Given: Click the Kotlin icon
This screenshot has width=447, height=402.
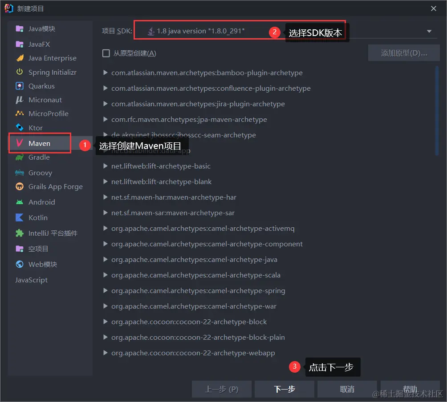Looking at the screenshot, I should click(20, 217).
